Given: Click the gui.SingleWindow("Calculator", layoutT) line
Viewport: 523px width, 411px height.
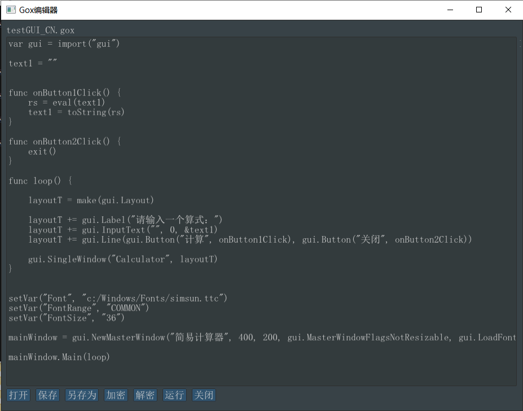Looking at the screenshot, I should click(x=123, y=259).
